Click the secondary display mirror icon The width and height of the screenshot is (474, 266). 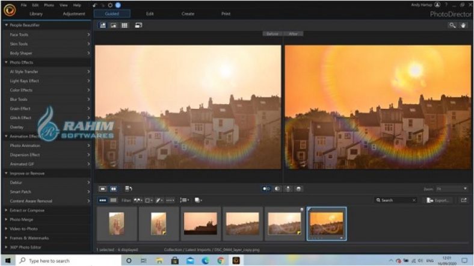coord(139,25)
